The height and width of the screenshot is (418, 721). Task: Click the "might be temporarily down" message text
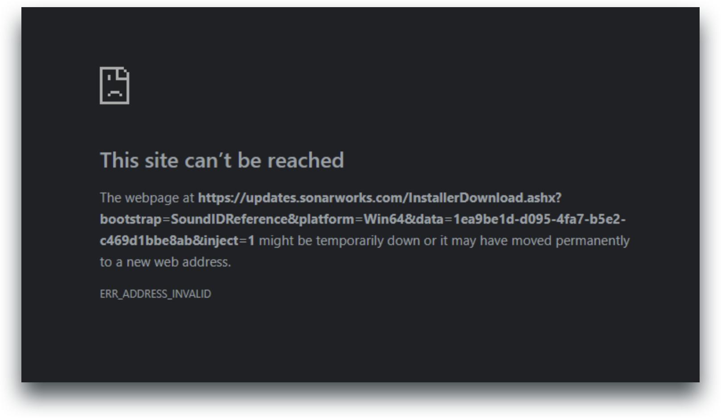point(339,241)
